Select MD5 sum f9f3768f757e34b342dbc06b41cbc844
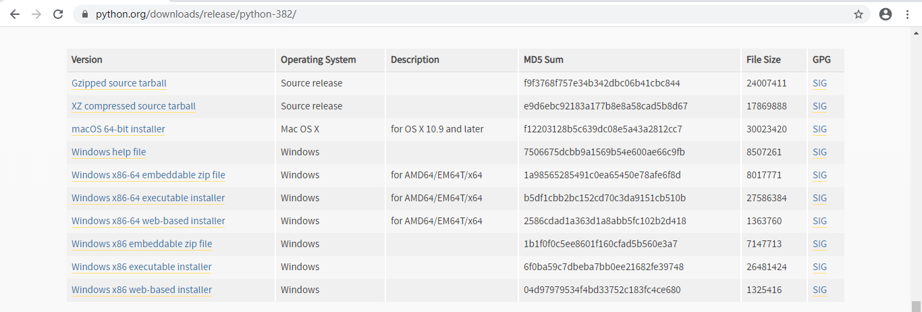Screen dimensions: 922x312 tap(602, 83)
